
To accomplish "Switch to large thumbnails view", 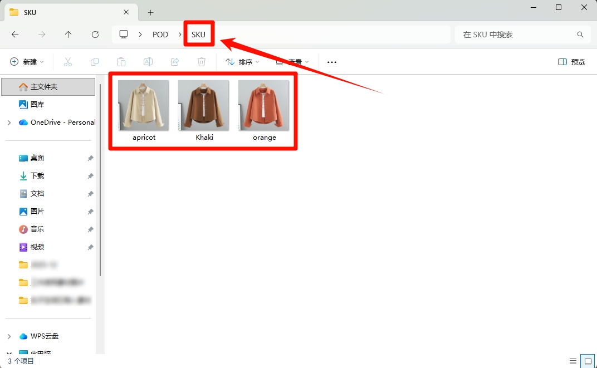I will pyautogui.click(x=587, y=361).
